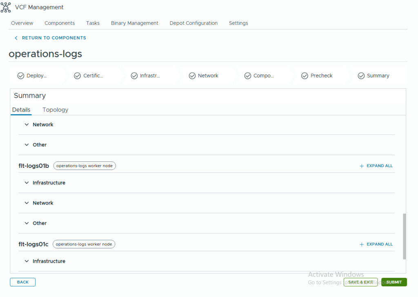Click the Network step checkmark icon
Viewport: 418px width, 297px height.
click(x=192, y=76)
